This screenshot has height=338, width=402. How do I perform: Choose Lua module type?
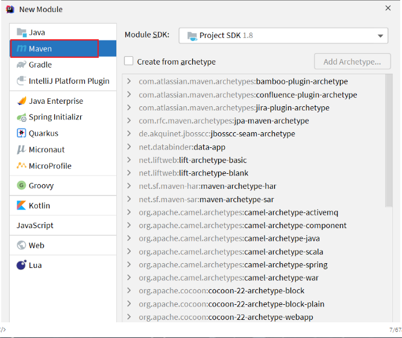click(63, 265)
